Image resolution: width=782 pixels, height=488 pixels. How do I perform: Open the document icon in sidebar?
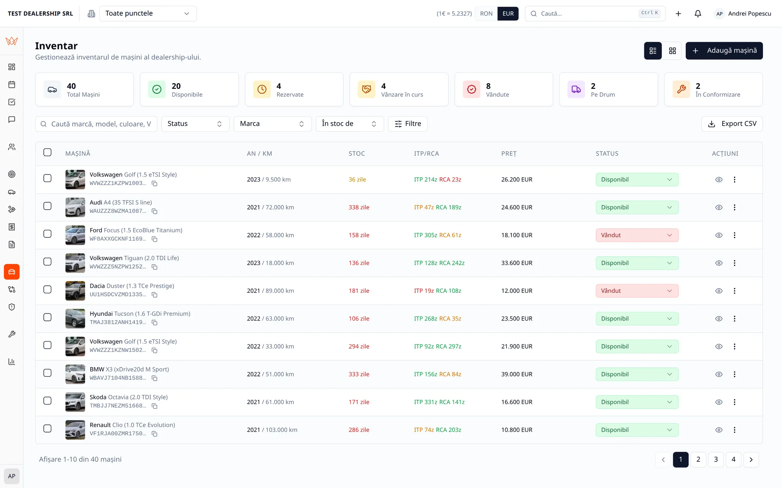click(12, 244)
